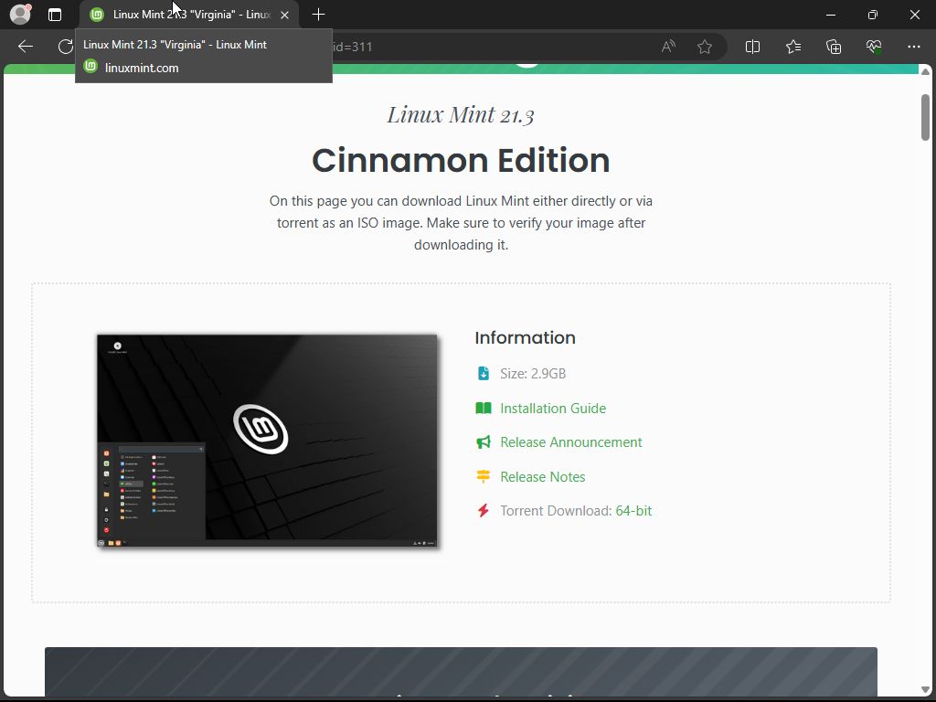
Task: Open Browser Essentials heart icon
Action: click(873, 47)
